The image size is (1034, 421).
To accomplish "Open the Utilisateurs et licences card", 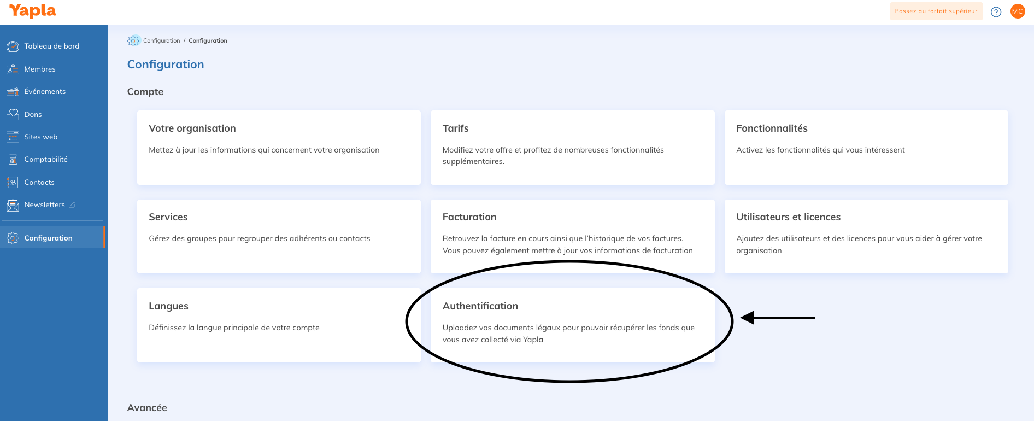I will tap(866, 236).
